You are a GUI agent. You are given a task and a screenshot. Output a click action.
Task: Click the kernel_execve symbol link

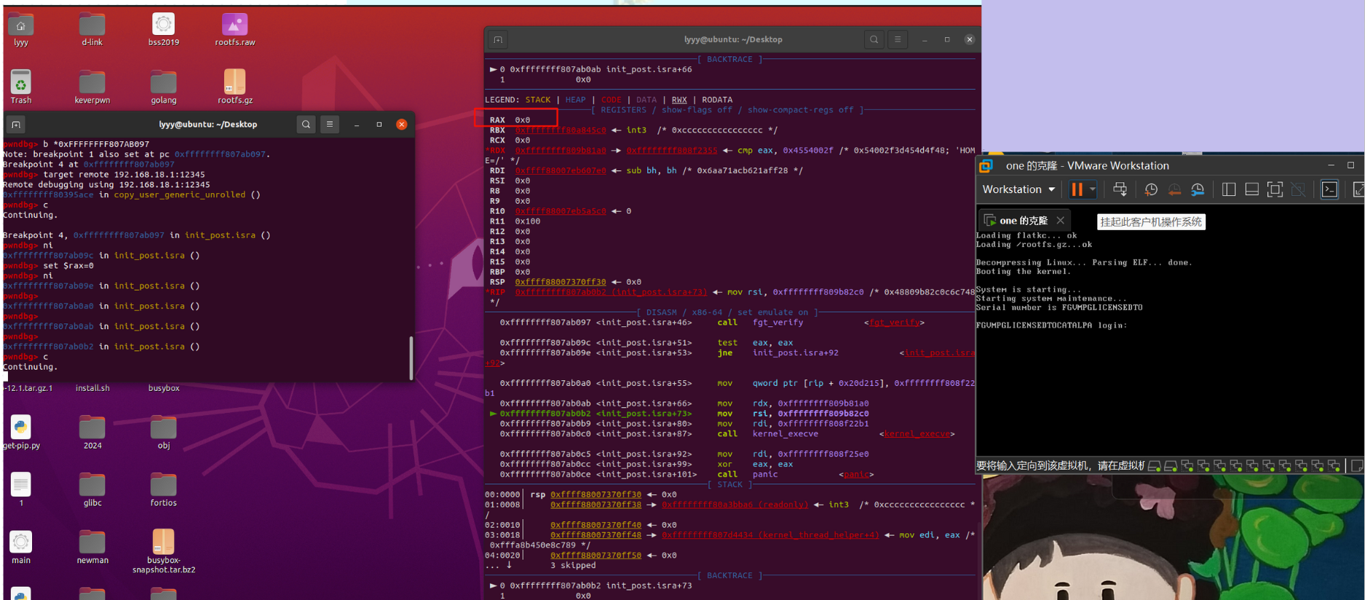(917, 434)
